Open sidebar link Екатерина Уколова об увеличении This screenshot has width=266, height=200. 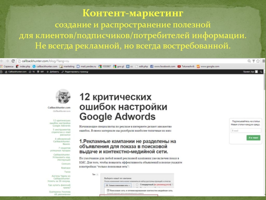[60, 193]
